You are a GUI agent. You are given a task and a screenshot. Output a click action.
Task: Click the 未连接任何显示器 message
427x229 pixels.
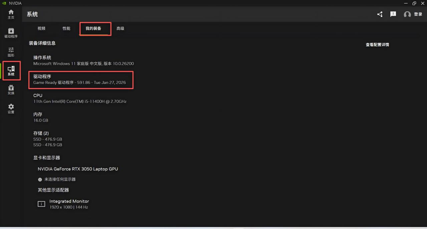pos(60,180)
